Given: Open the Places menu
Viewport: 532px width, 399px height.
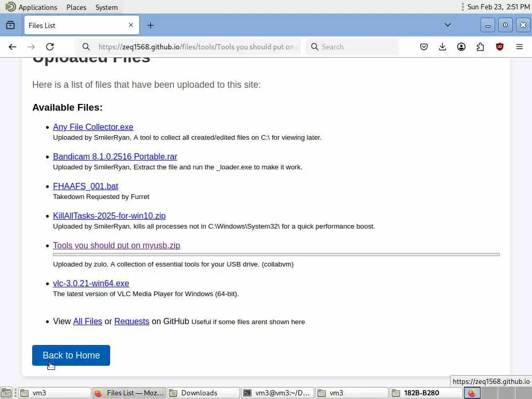Looking at the screenshot, I should (x=76, y=7).
